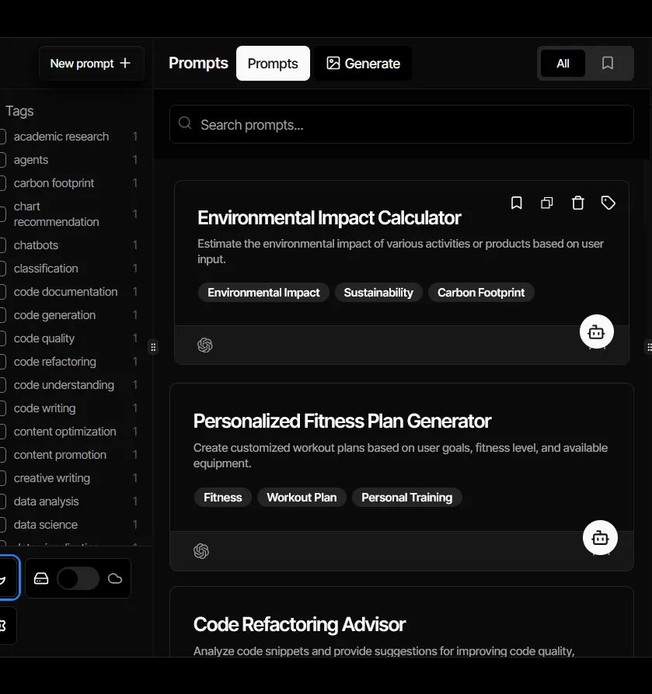Delete the Environmental Impact Calculator prompt

pyautogui.click(x=577, y=203)
